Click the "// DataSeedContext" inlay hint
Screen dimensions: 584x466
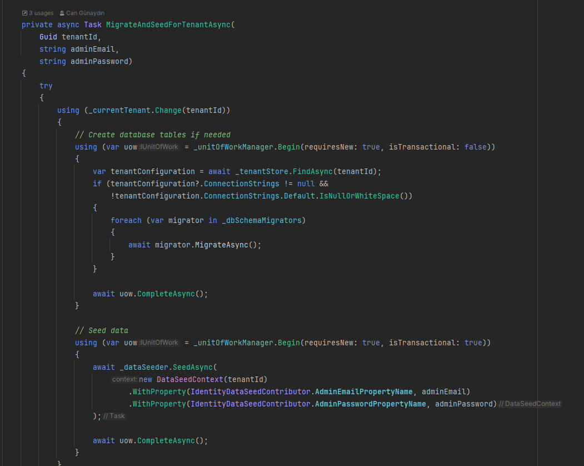[530, 404]
